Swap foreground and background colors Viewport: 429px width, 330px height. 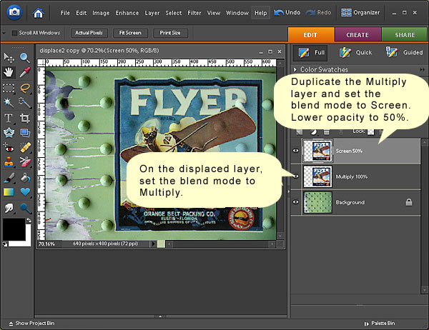pos(29,220)
